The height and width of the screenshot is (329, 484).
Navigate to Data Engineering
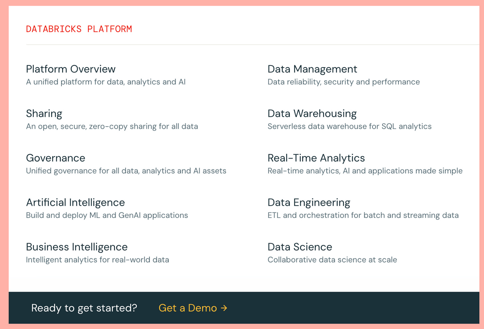pos(308,203)
